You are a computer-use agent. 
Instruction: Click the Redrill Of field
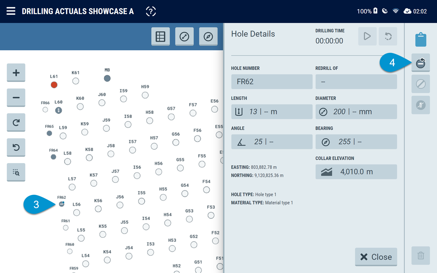pos(356,82)
